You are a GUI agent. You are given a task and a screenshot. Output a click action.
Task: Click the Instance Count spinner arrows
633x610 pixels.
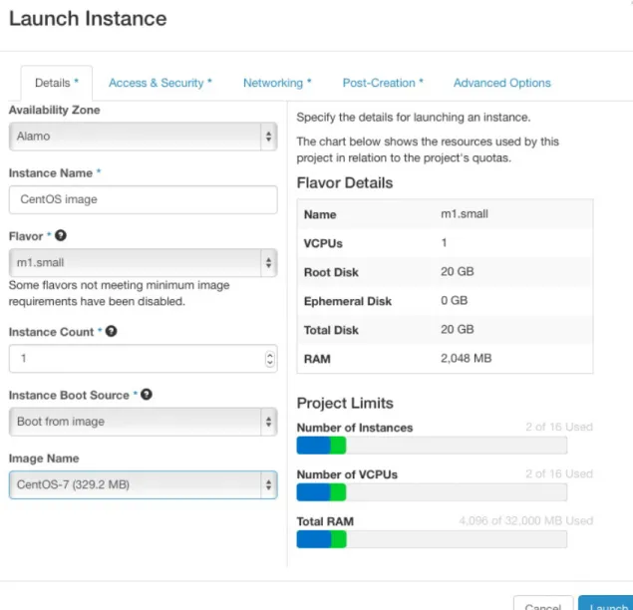tap(270, 359)
